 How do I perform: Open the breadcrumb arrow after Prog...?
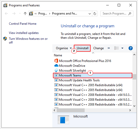pos(50,14)
